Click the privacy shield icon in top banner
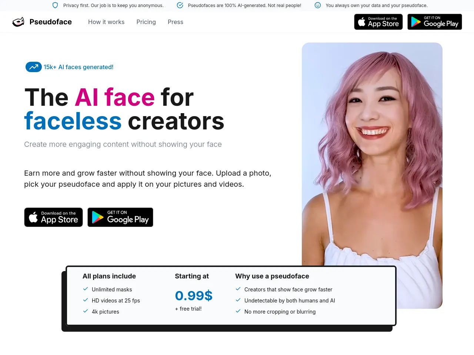 tap(55, 5)
